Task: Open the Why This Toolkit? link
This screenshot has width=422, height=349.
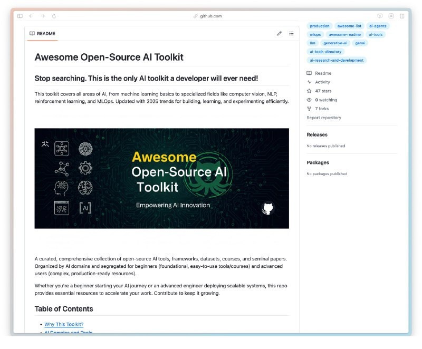Action: click(x=64, y=324)
